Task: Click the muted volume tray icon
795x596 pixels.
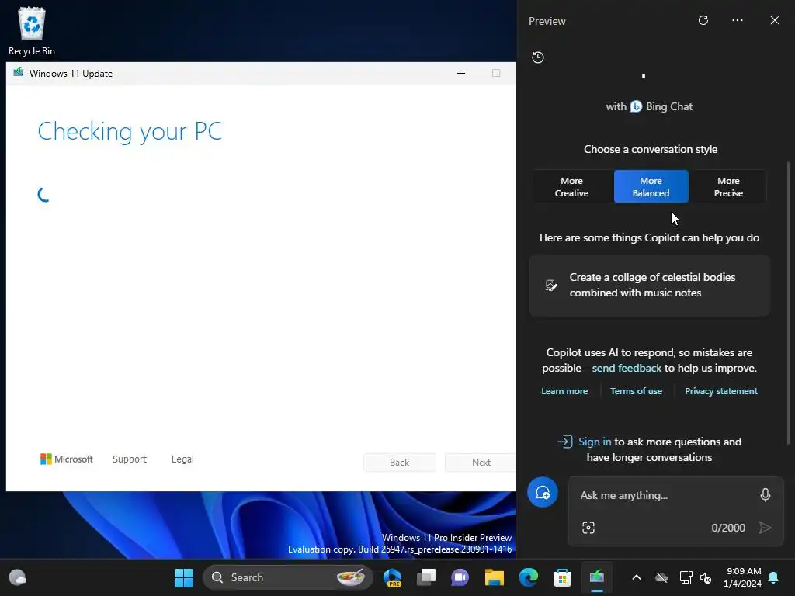Action: coord(706,577)
